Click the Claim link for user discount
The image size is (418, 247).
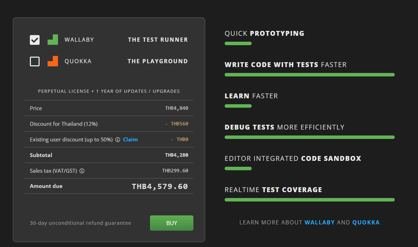point(130,139)
